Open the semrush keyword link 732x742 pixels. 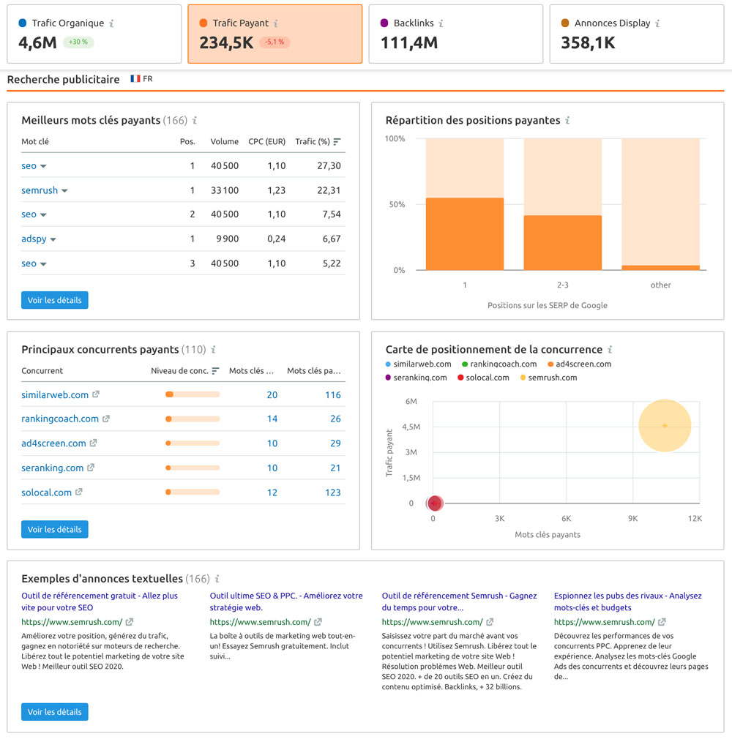(x=40, y=190)
